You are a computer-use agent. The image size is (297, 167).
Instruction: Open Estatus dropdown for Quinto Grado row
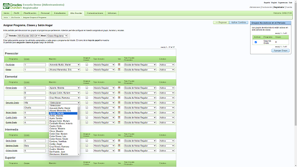(167, 122)
